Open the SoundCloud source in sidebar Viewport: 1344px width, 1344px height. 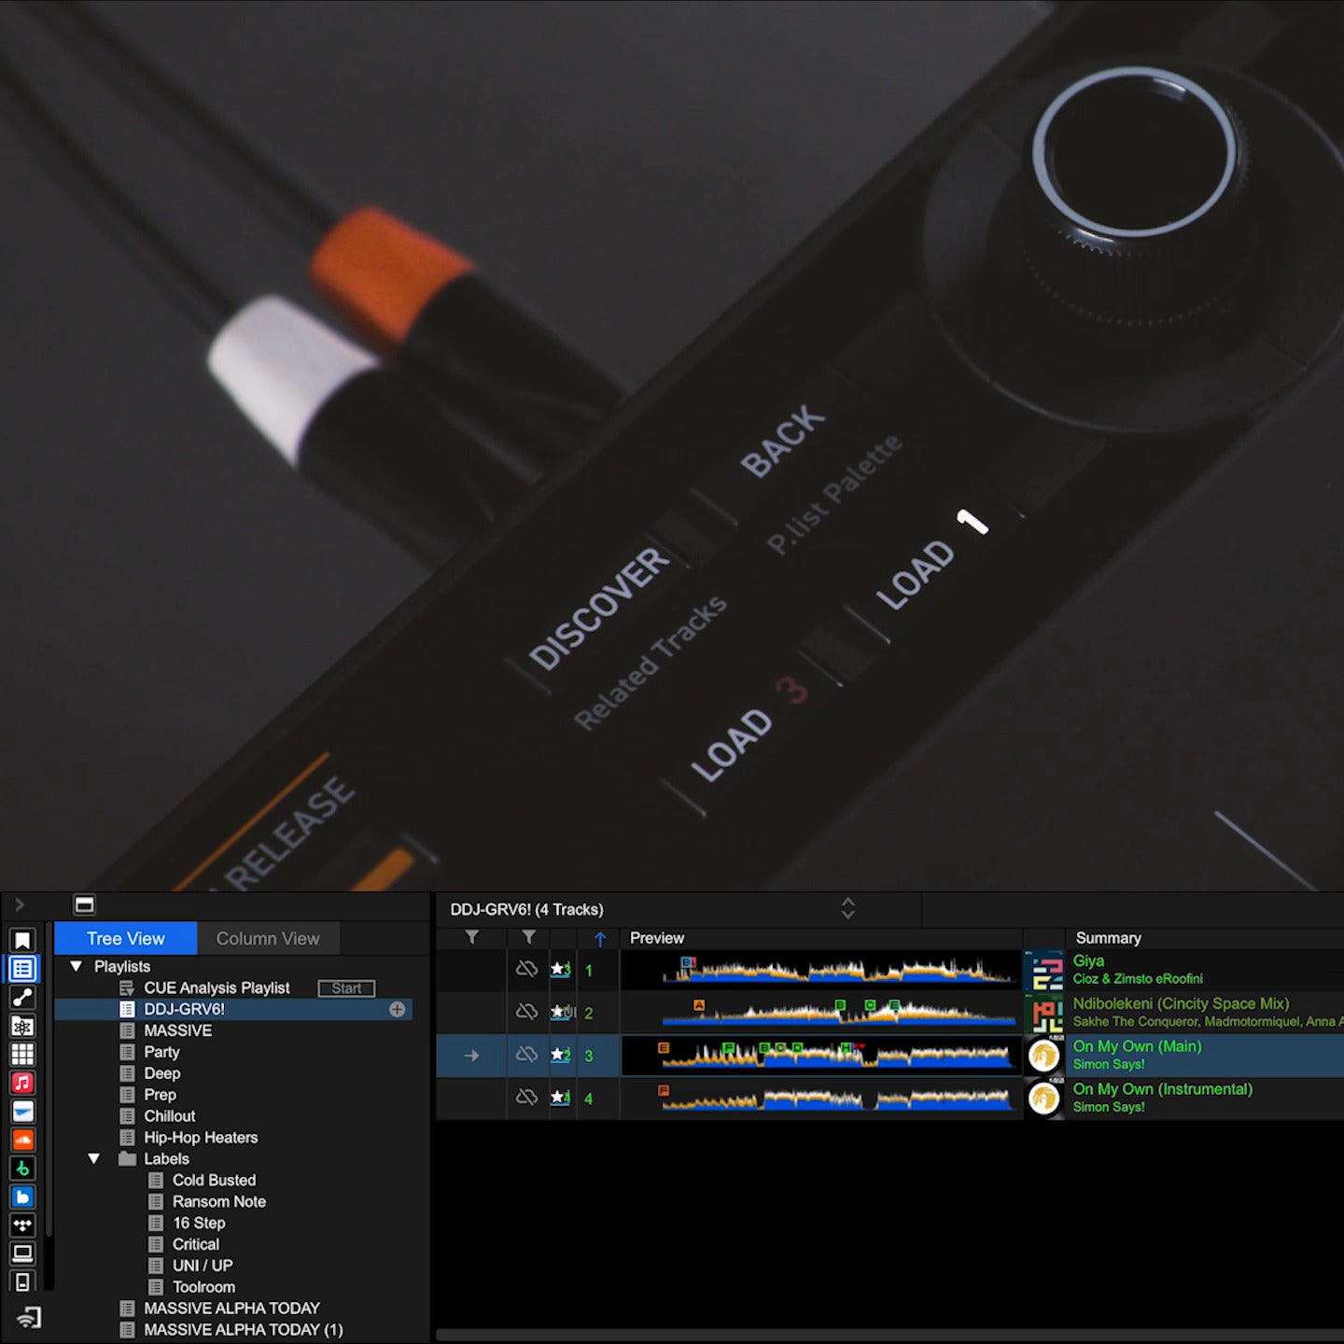coord(22,1140)
